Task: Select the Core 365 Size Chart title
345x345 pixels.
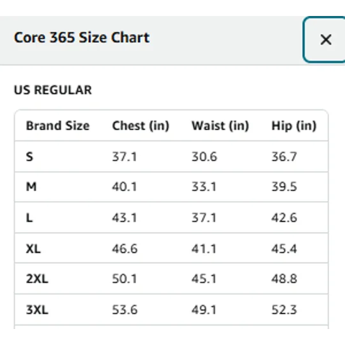Action: 82,38
